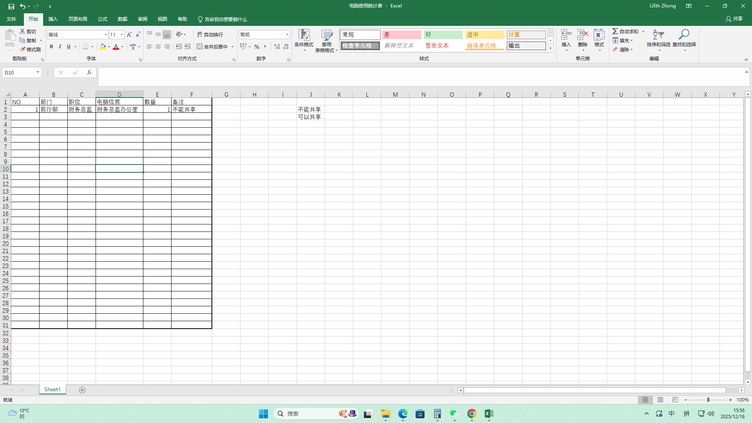Add a new sheet with plus button
This screenshot has height=423, width=752.
pos(82,390)
